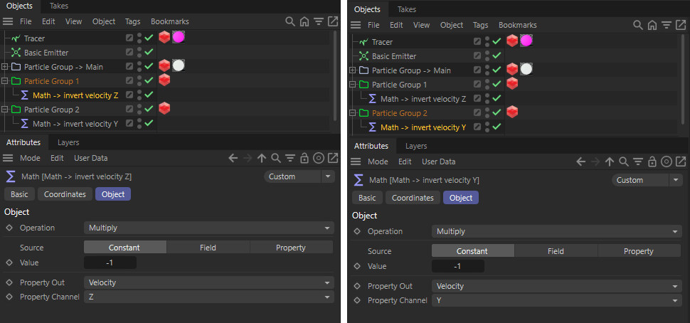690x323 pixels.
Task: Collapse the orange-highlighted Particle Group 1 folder
Action: tap(5, 81)
